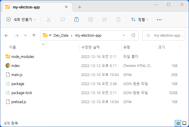Sort by 수정한 날짜 column header
The height and width of the screenshot is (127, 189).
click(x=91, y=47)
